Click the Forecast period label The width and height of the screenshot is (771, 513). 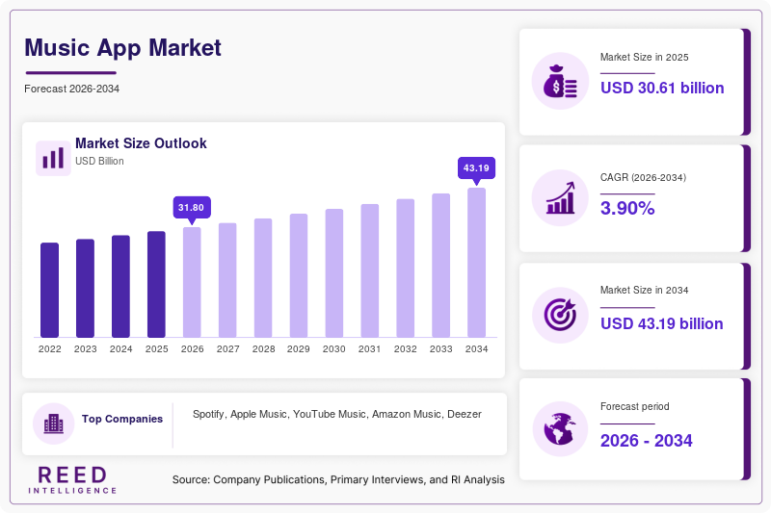click(634, 406)
